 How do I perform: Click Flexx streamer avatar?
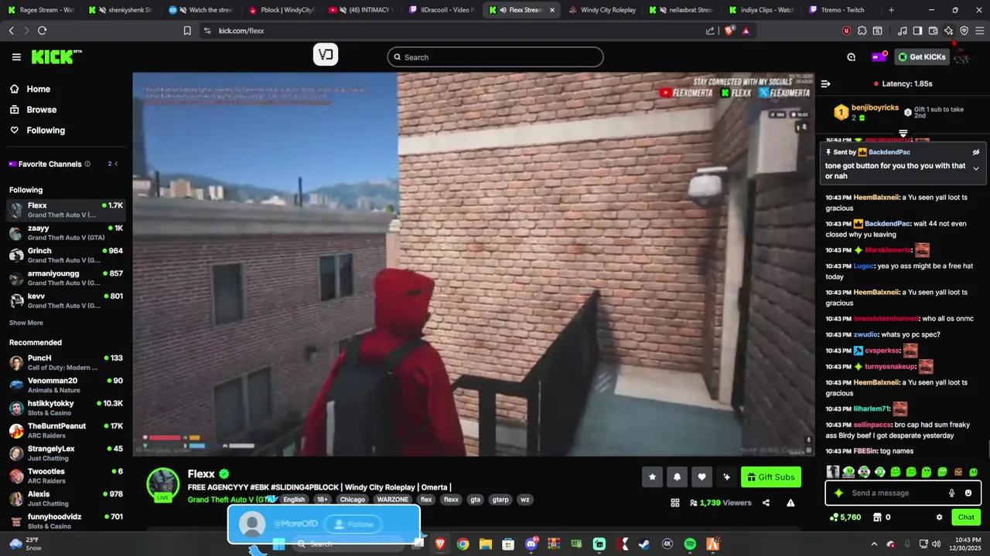[163, 484]
